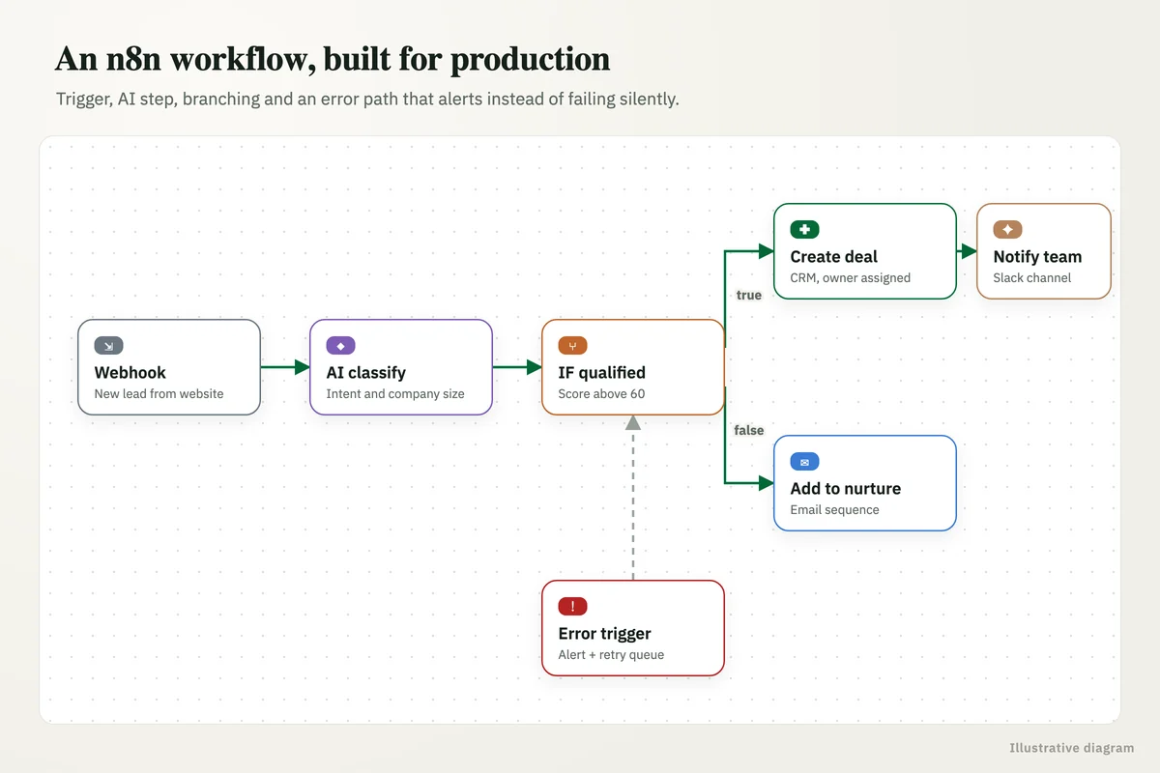This screenshot has width=1160, height=773.
Task: Click the 'Alert + retry queue' description
Action: [x=611, y=654]
